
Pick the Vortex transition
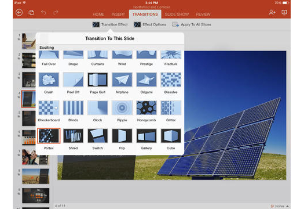[x=49, y=139]
